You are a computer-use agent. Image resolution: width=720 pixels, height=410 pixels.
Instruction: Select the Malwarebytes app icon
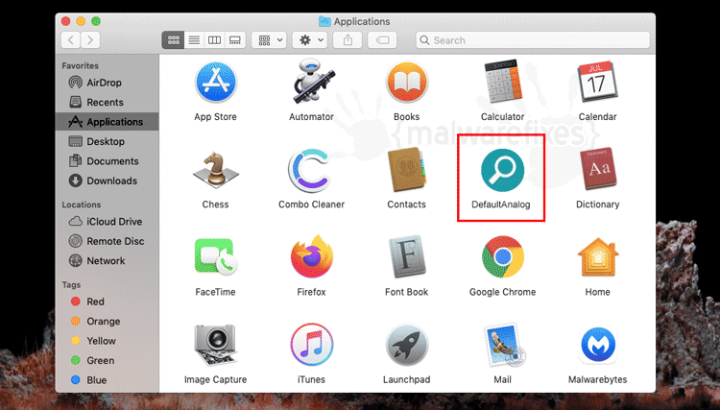tap(598, 345)
